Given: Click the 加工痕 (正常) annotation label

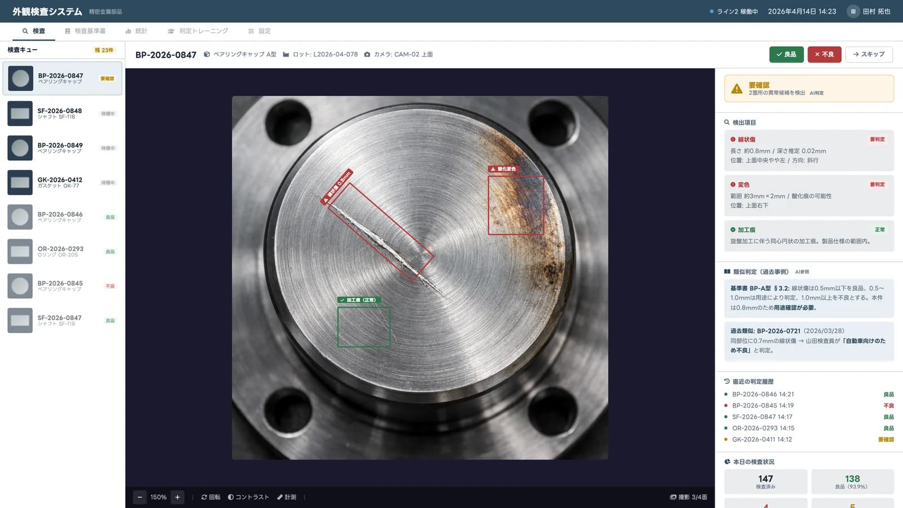Looking at the screenshot, I should pos(360,300).
